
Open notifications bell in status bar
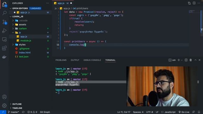click(x=199, y=112)
